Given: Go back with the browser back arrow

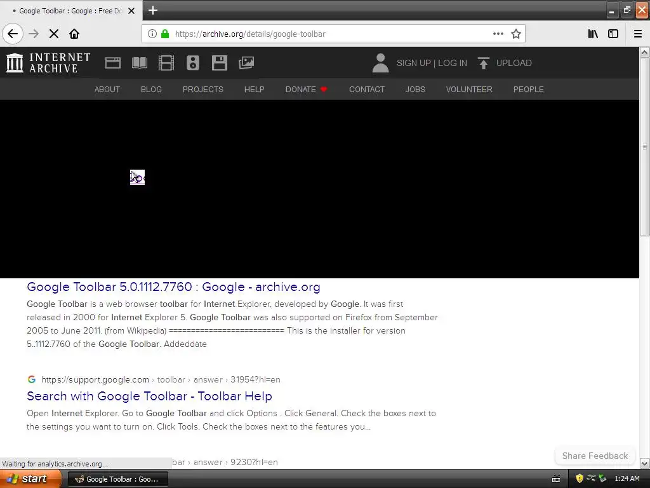Looking at the screenshot, I should (x=13, y=34).
